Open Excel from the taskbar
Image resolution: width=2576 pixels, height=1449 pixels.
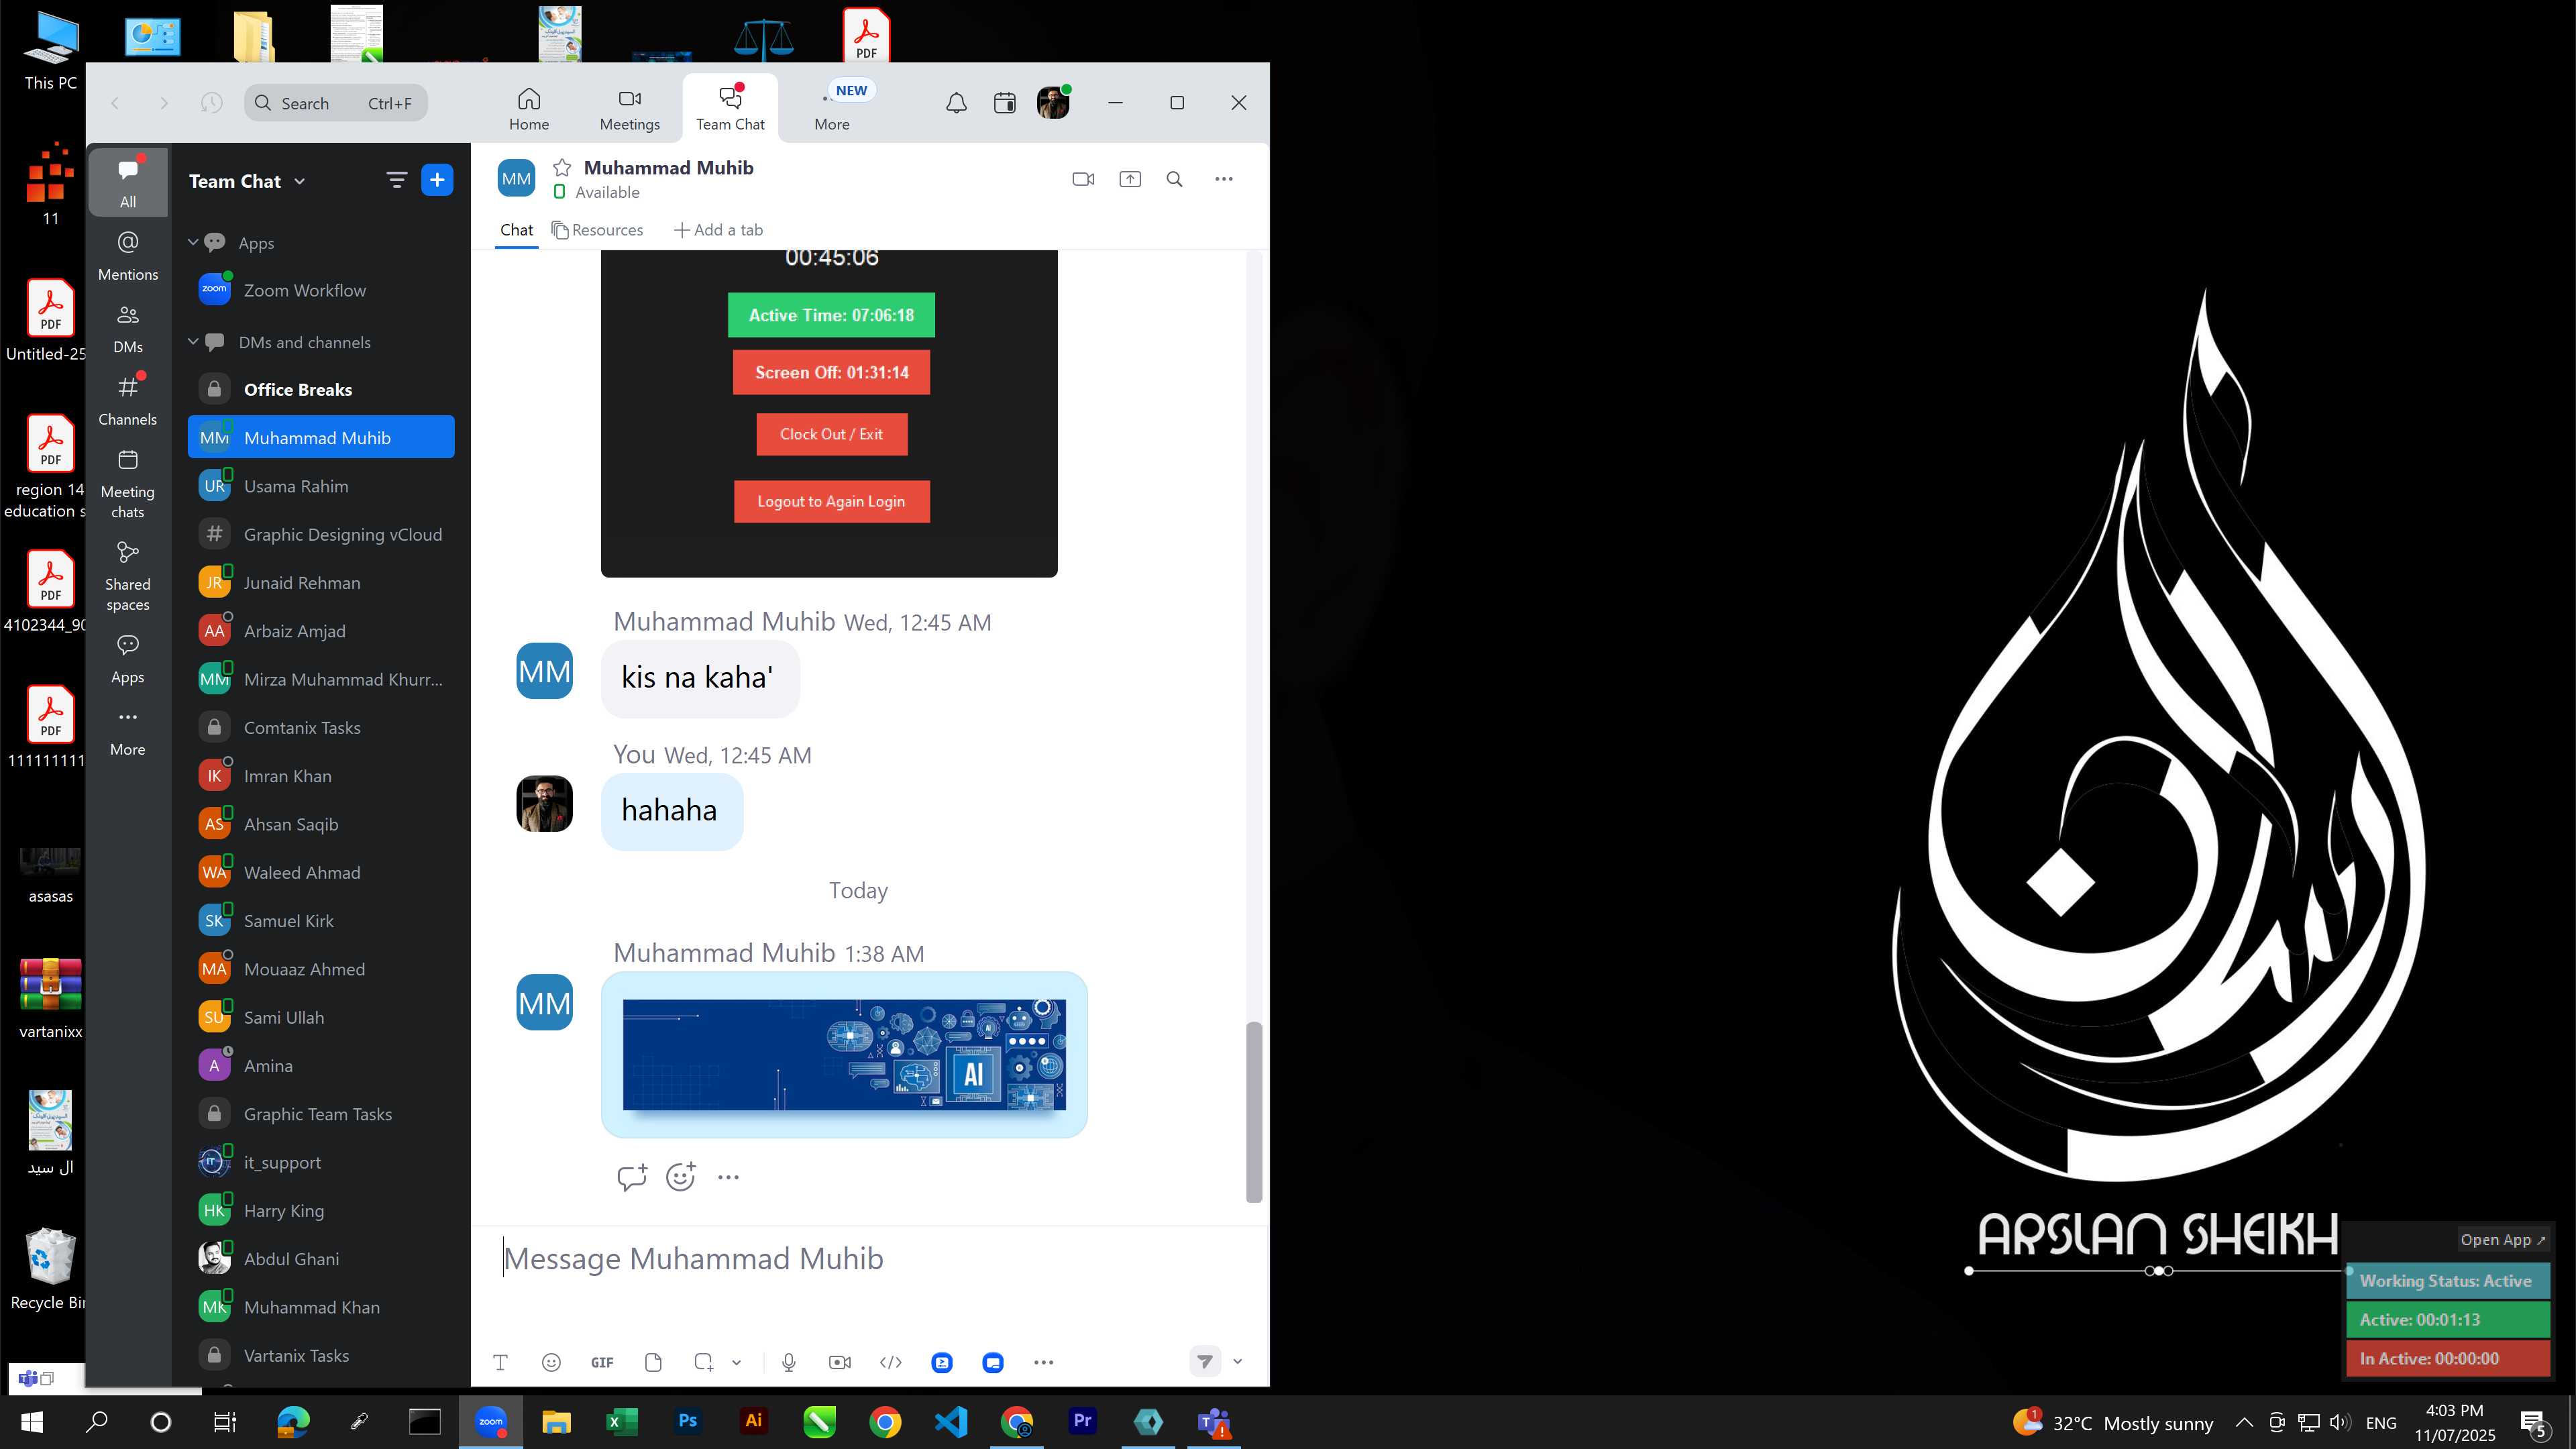coord(622,1421)
